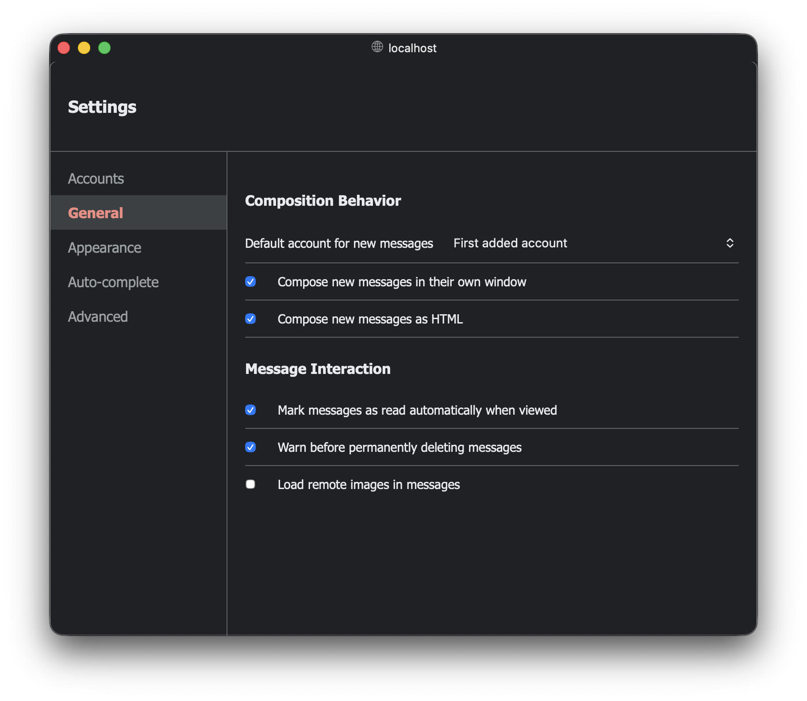Click the Composition Behavior section header
Image resolution: width=807 pixels, height=701 pixels.
[x=323, y=200]
